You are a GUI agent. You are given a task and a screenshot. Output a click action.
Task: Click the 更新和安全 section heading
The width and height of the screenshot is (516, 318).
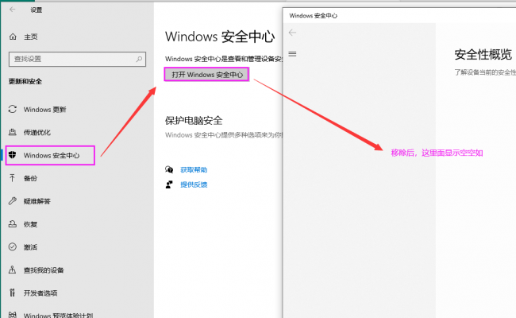25,81
